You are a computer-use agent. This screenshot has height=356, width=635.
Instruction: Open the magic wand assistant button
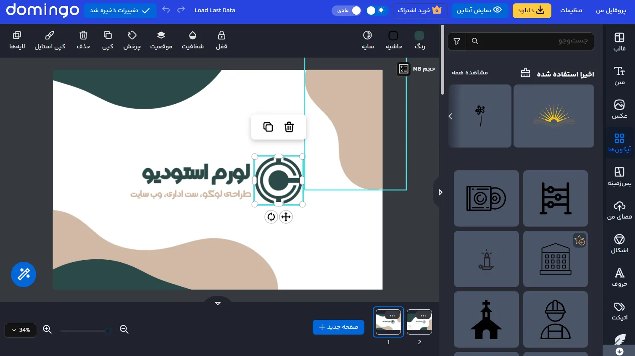(x=24, y=274)
